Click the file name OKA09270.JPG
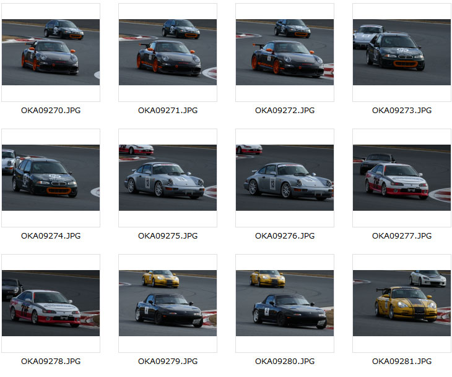This screenshot has width=452, height=377. click(x=51, y=111)
